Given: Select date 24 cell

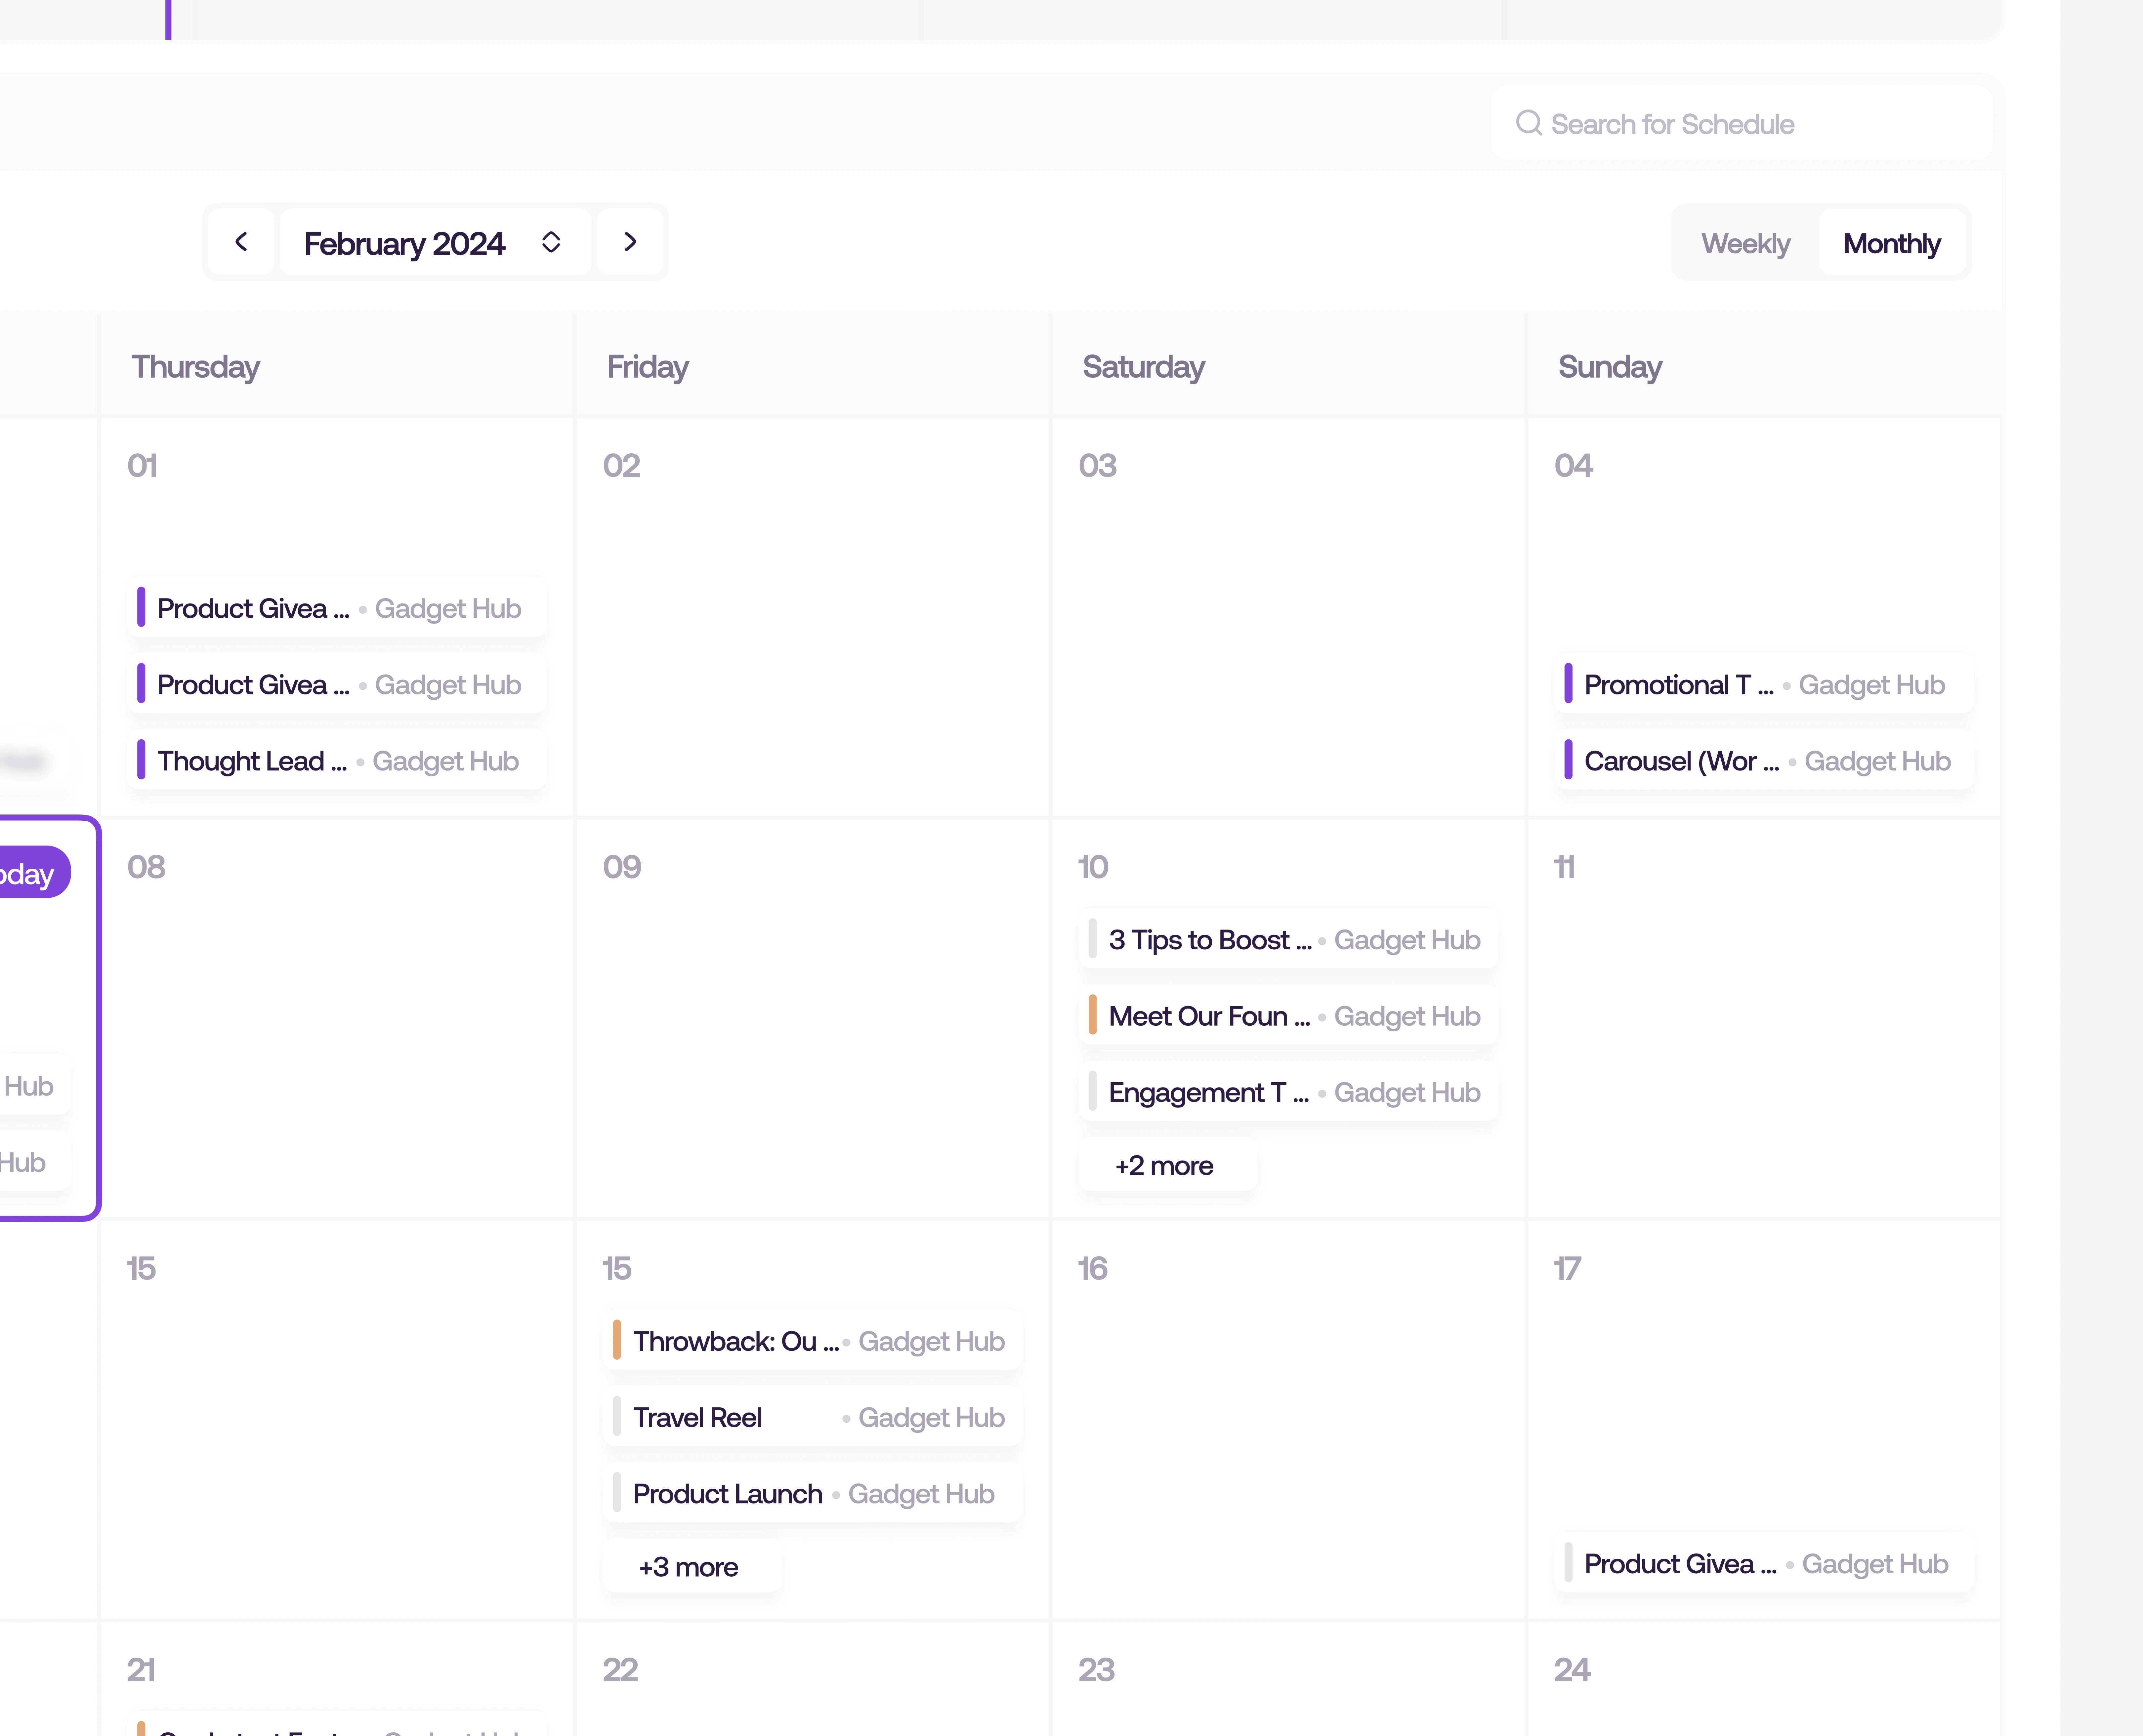Looking at the screenshot, I should (1764, 1679).
